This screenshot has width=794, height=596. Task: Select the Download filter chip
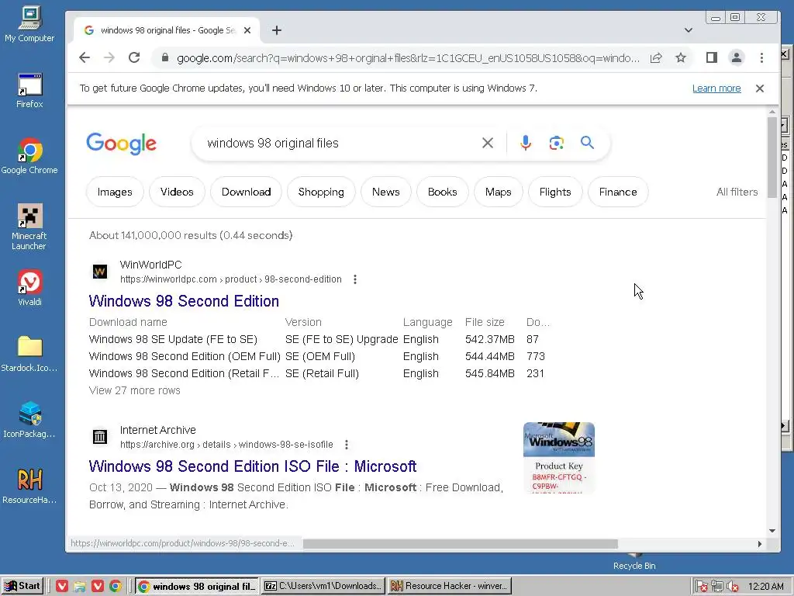click(246, 192)
